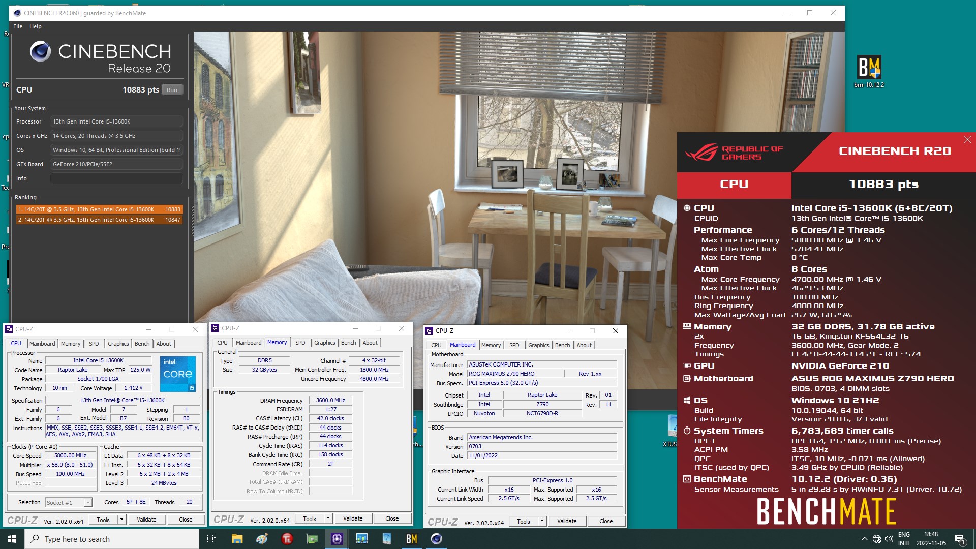
Task: Switch to SPD tab in Memory window
Action: (300, 343)
